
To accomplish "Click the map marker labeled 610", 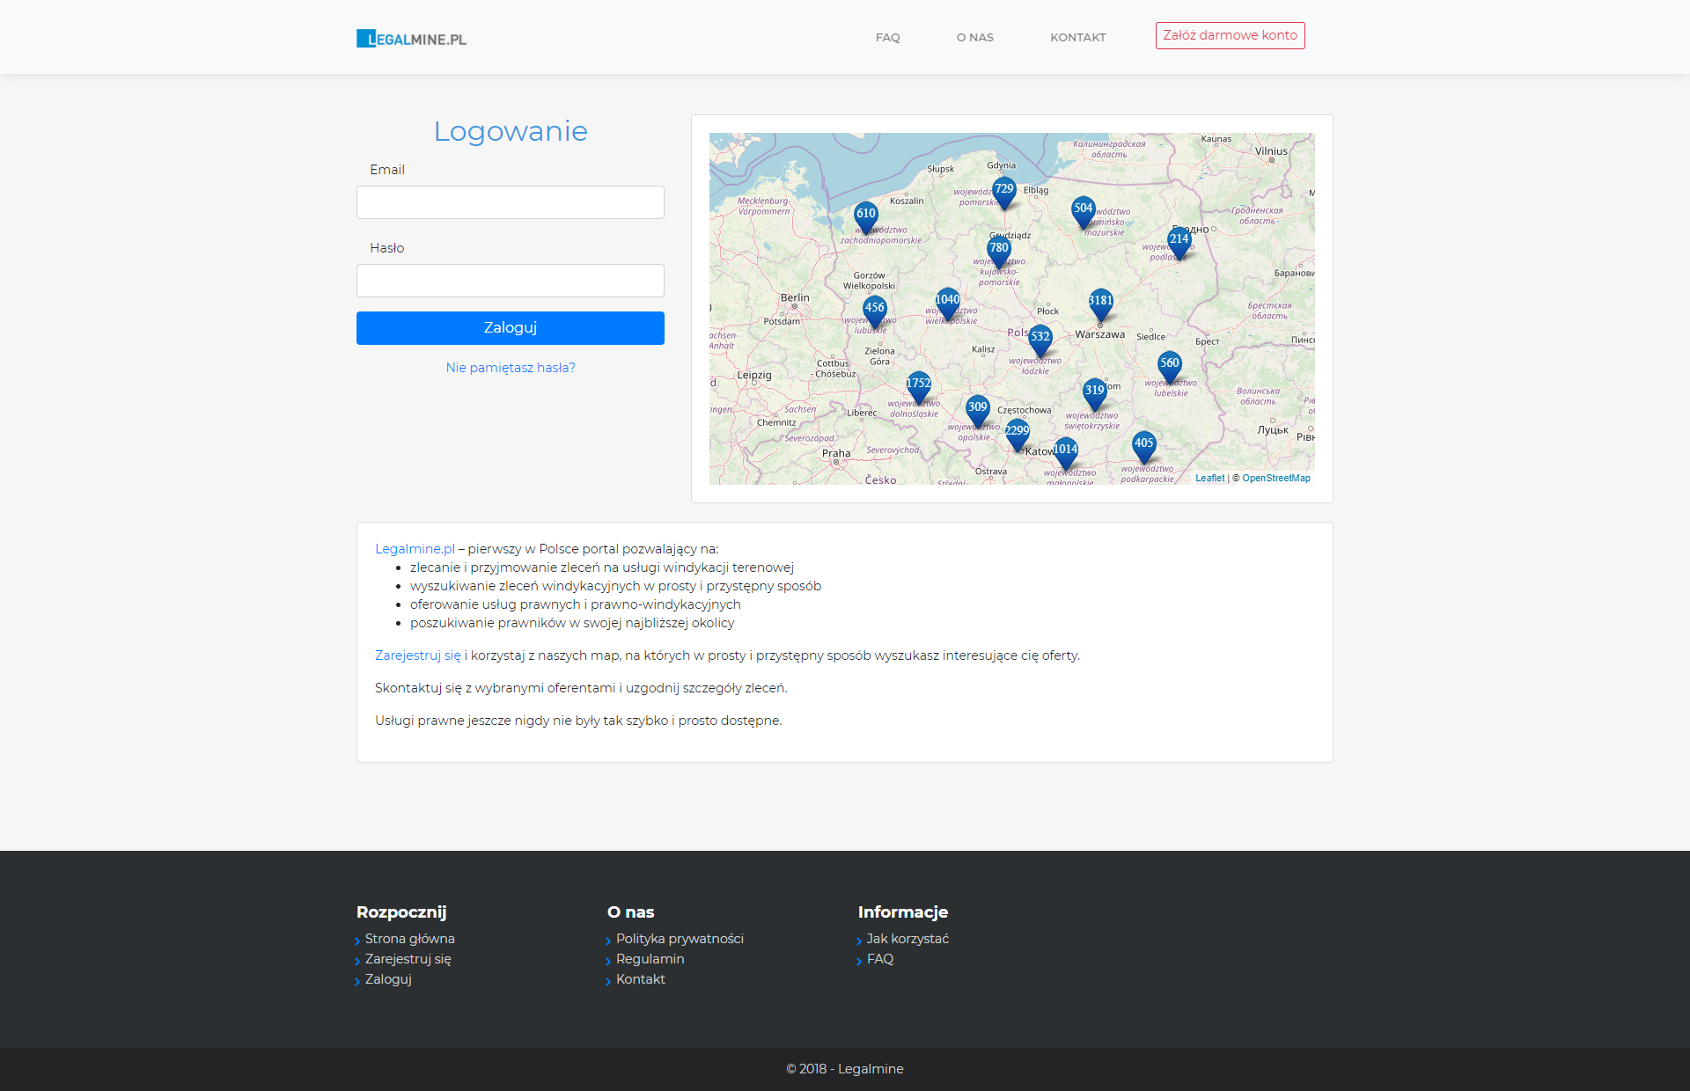I will tap(866, 215).
